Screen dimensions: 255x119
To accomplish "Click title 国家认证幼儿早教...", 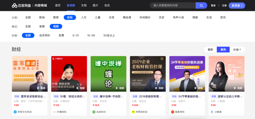I will pos(230,96).
